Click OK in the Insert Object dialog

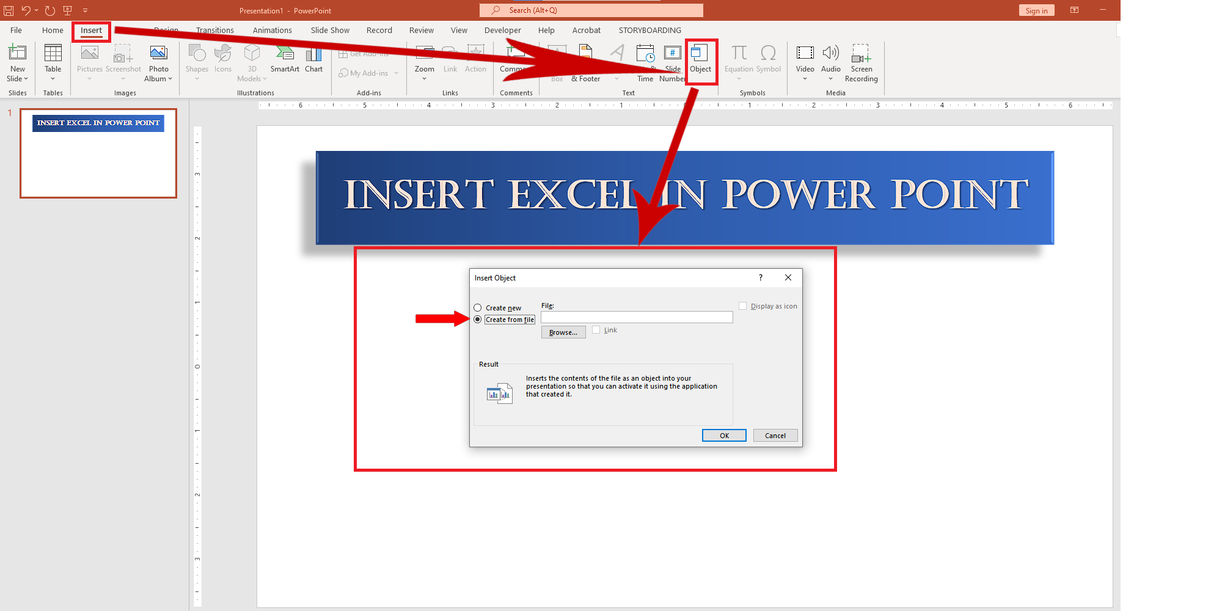click(724, 436)
